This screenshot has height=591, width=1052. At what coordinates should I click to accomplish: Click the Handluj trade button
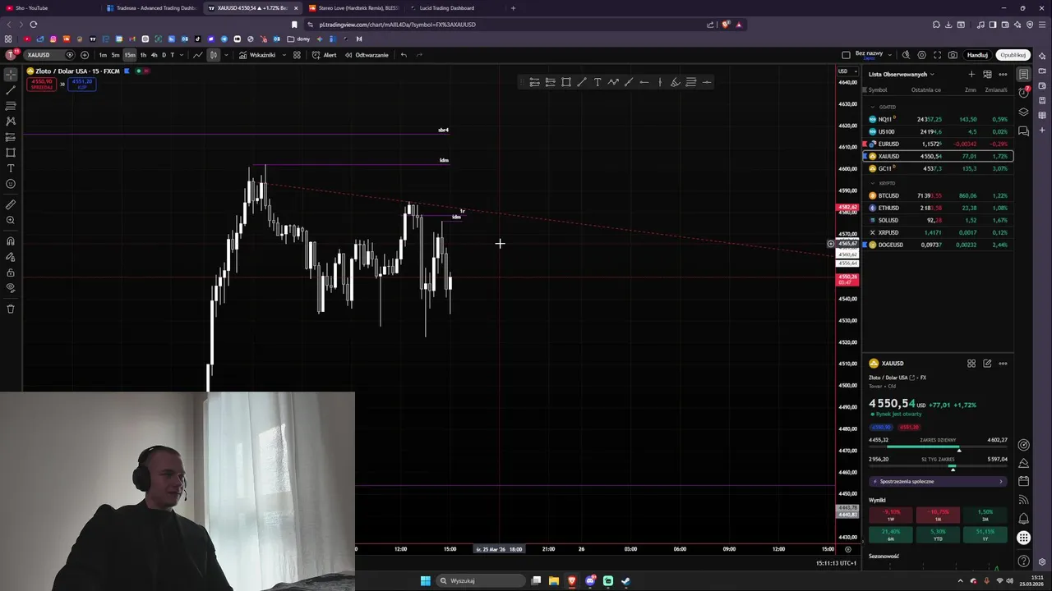[x=977, y=55]
